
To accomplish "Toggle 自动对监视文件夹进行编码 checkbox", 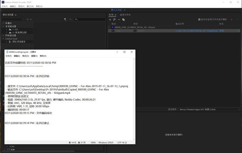I will (199, 19).
